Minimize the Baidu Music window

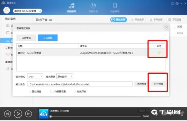point(181,3)
